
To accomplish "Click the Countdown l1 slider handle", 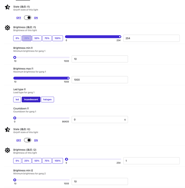I will [15, 118].
